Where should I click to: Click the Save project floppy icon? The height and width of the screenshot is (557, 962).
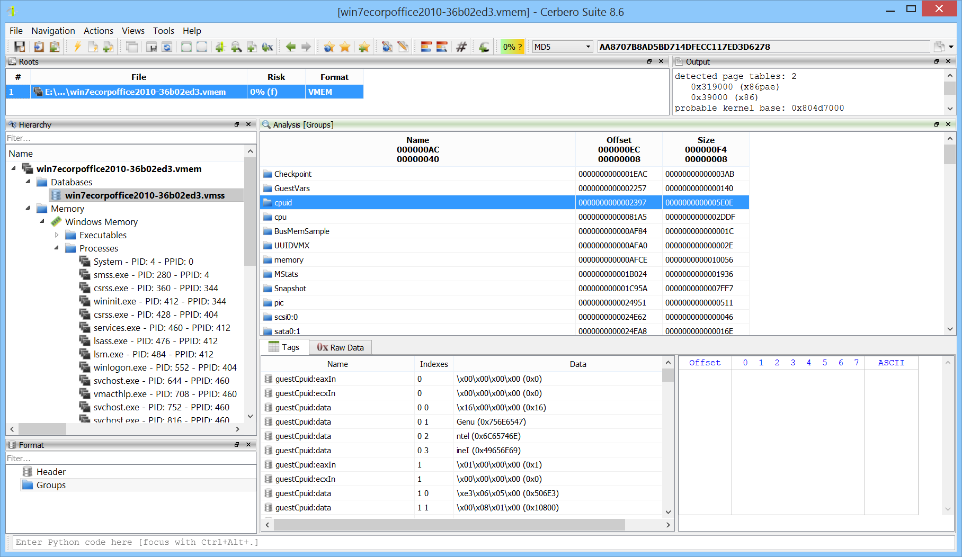click(x=20, y=47)
